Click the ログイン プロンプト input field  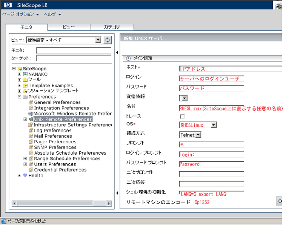[212, 154]
